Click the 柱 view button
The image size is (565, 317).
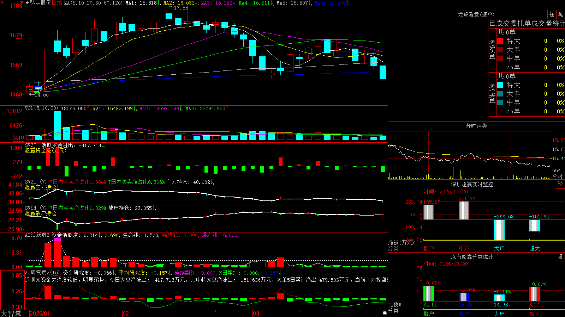click(x=552, y=14)
